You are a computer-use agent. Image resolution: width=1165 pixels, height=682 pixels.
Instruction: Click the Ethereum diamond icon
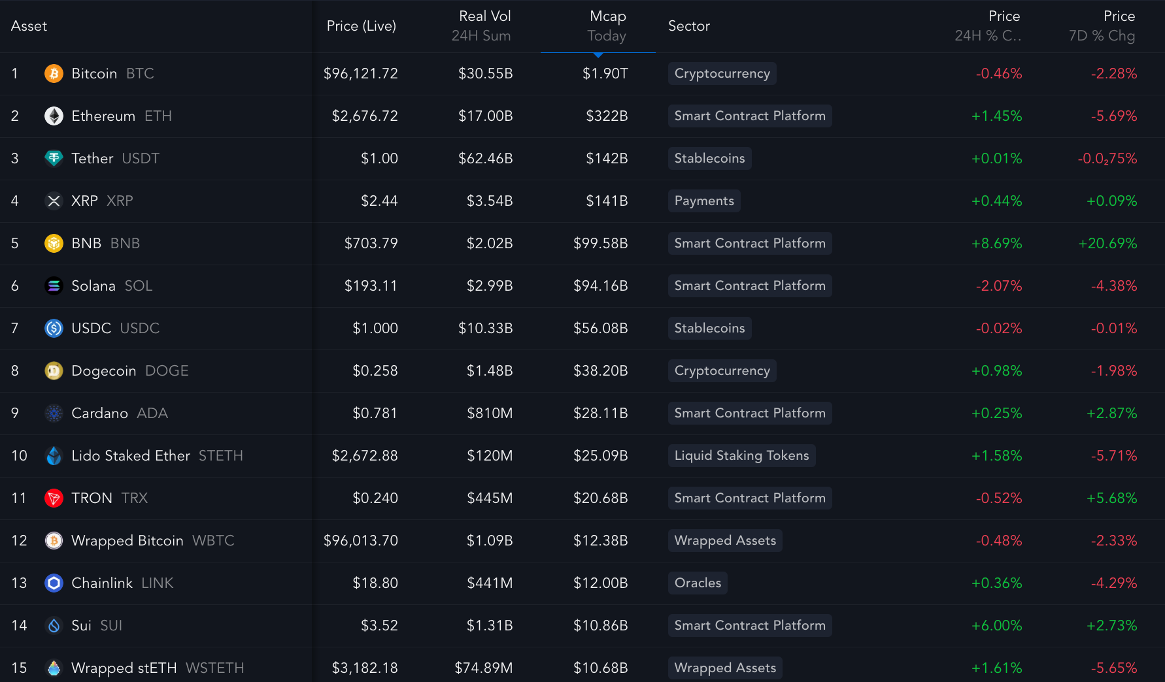coord(54,116)
